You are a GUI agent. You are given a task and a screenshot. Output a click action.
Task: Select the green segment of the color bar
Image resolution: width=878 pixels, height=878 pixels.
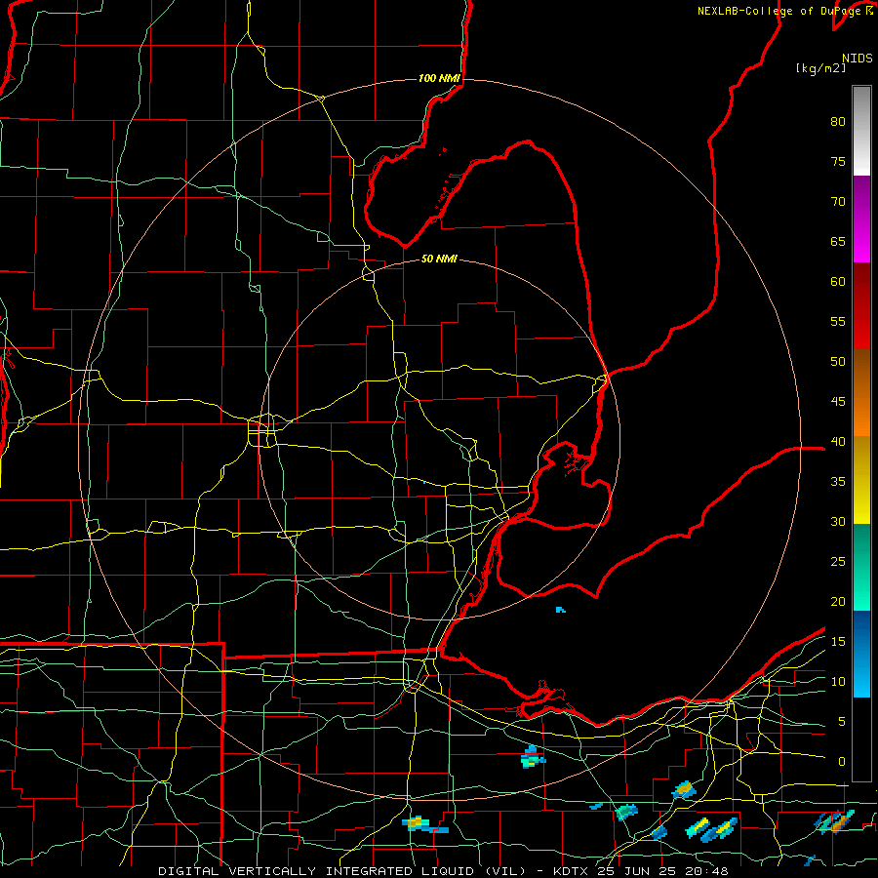click(861, 567)
